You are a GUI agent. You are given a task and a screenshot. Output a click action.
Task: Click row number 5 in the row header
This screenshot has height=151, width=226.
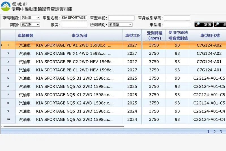pyautogui.click(x=8, y=78)
